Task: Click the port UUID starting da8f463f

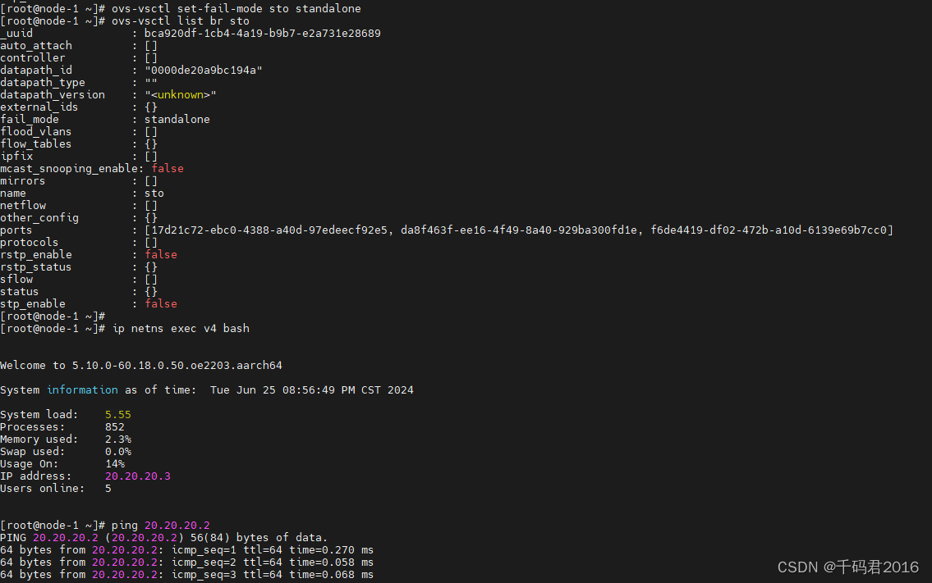Action: tap(518, 230)
